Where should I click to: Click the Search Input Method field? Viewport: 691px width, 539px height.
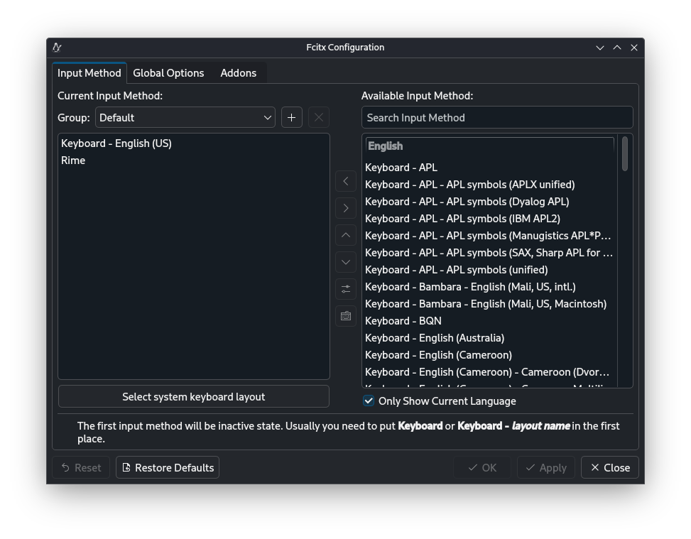click(496, 117)
